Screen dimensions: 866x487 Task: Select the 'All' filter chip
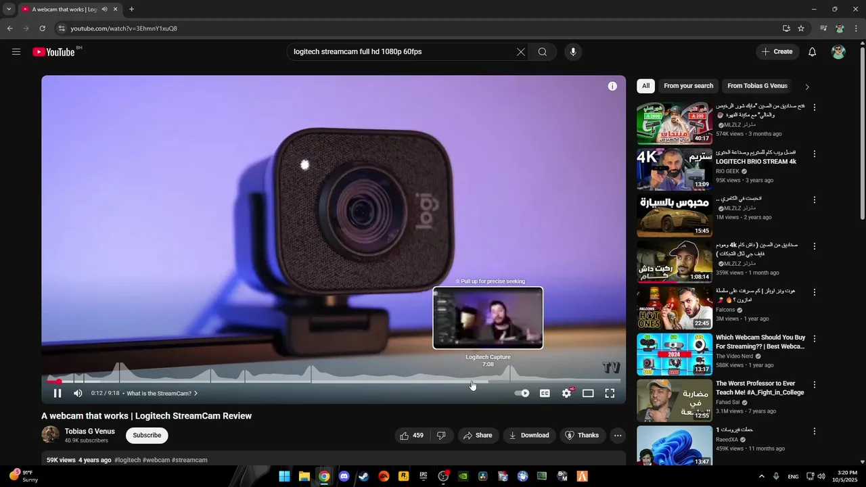click(646, 86)
